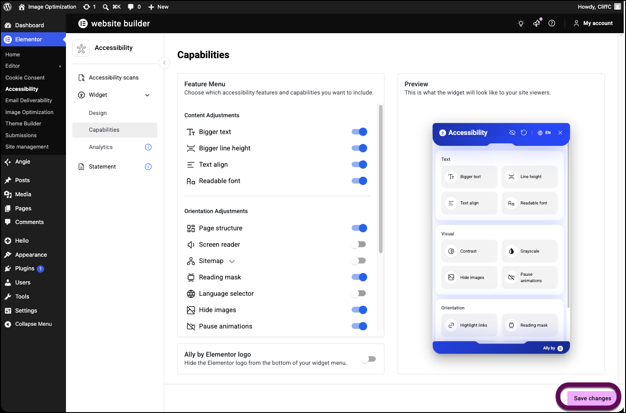Click the Comments bubble icon in sidebar
The width and height of the screenshot is (626, 413).
tap(8, 222)
